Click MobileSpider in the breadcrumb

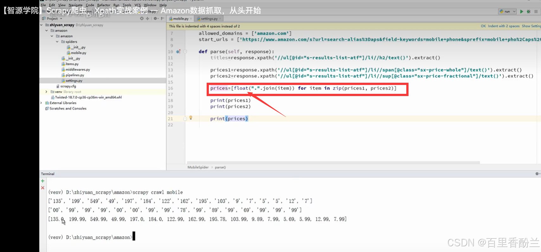point(198,167)
